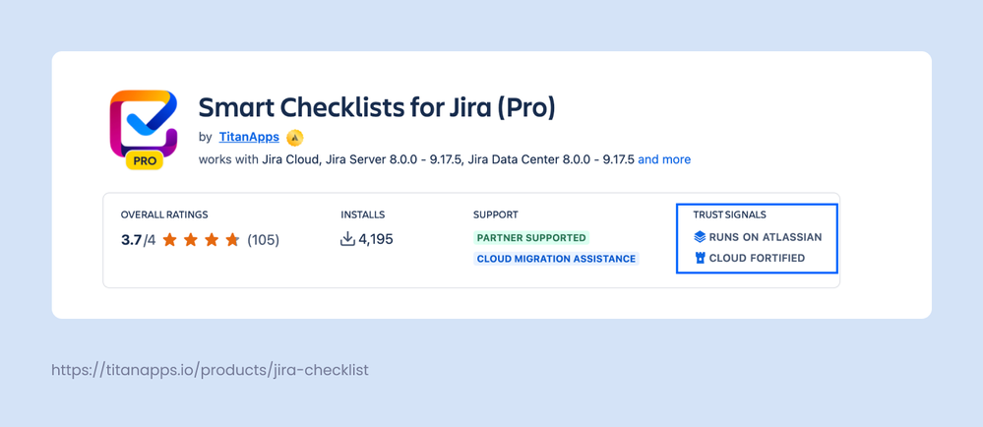
Task: Click the INSTALLS heading
Action: 363,214
